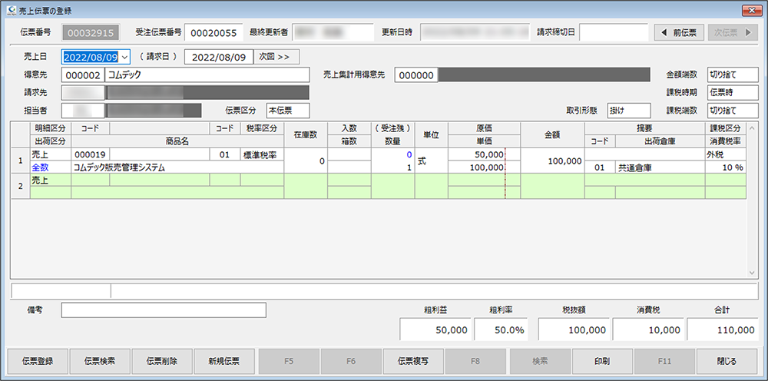
Task: Click the 商品名 column header
Action: (x=177, y=141)
